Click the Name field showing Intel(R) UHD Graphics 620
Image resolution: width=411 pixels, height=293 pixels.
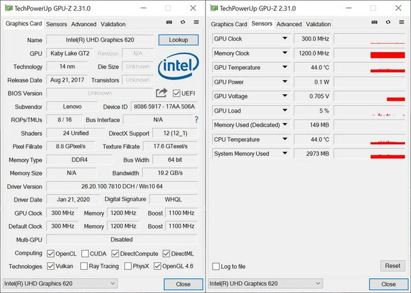click(x=100, y=40)
